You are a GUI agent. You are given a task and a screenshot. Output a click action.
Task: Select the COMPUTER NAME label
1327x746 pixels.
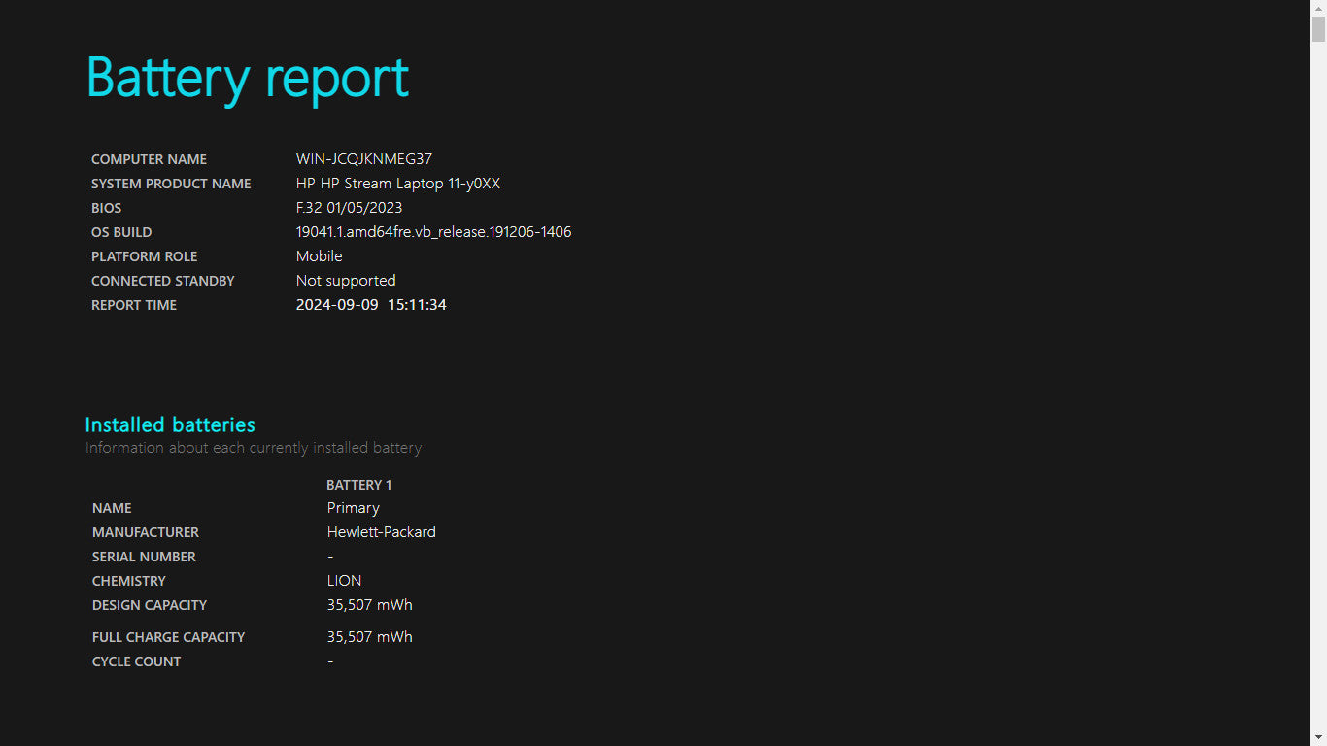(x=149, y=159)
